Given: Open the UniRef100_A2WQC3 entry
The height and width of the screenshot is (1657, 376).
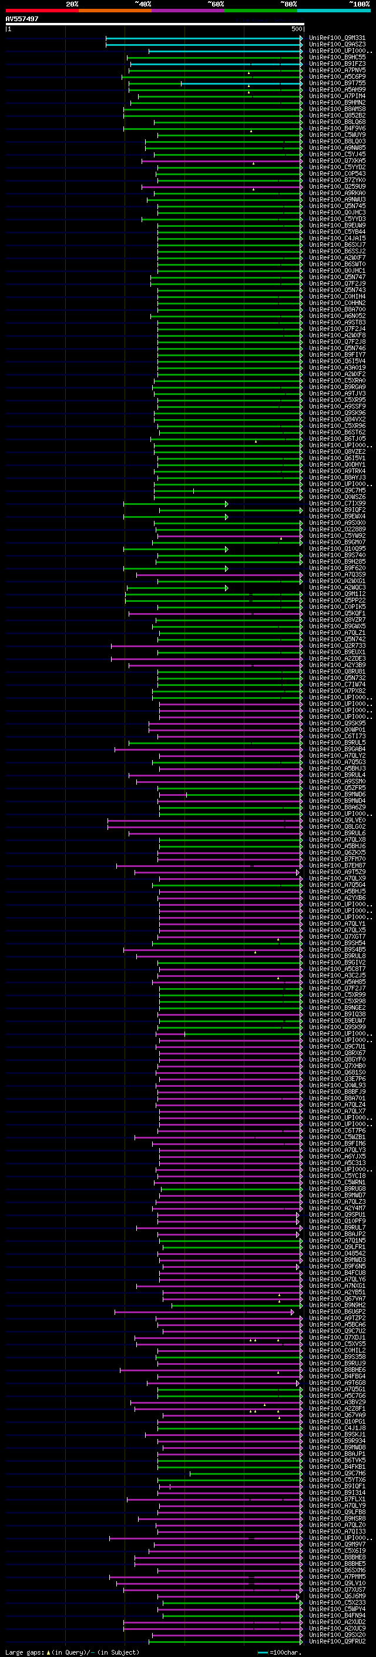Looking at the screenshot, I should 337,587.
